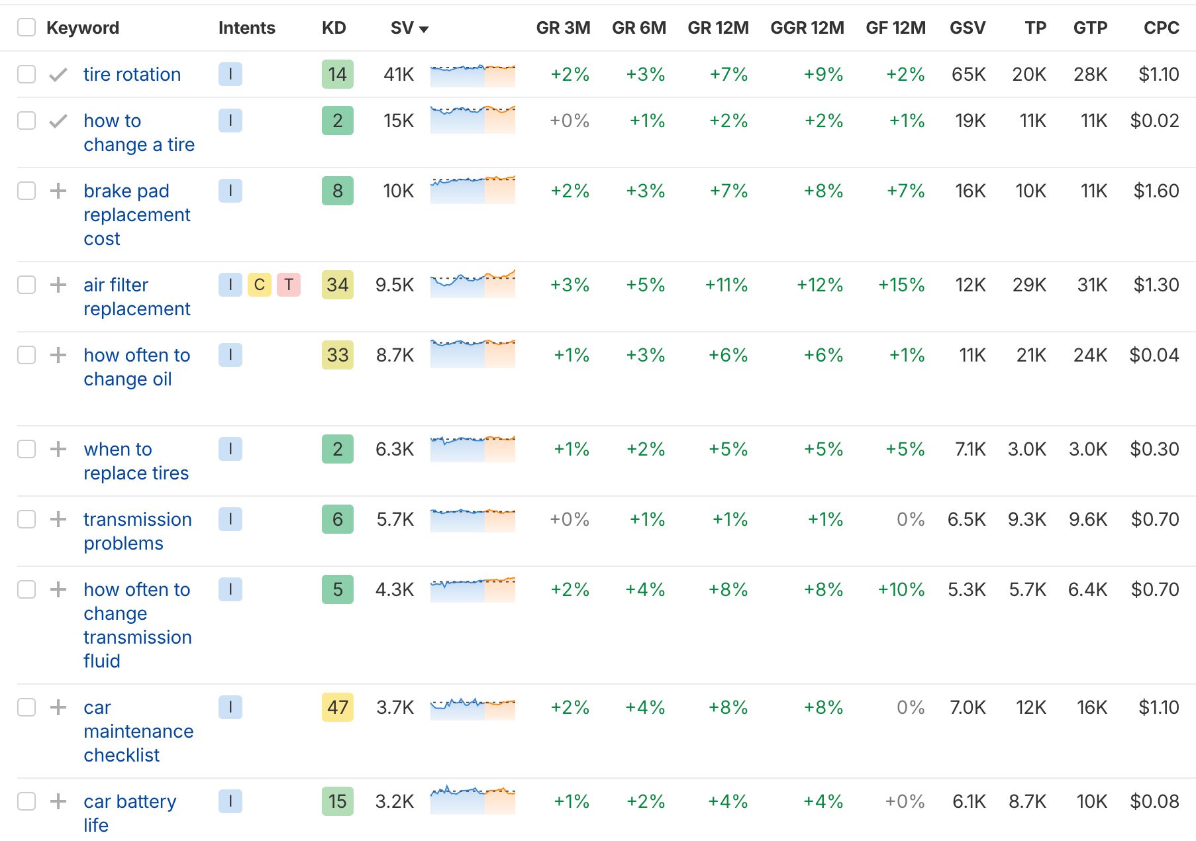Open the trend sparkline for tire rotation

[x=472, y=75]
